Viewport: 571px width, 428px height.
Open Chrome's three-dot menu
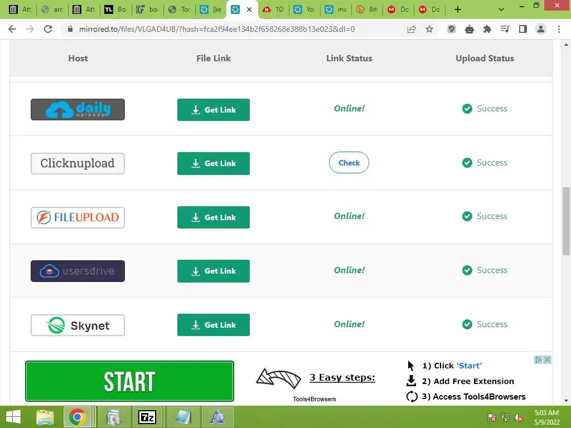pyautogui.click(x=559, y=29)
